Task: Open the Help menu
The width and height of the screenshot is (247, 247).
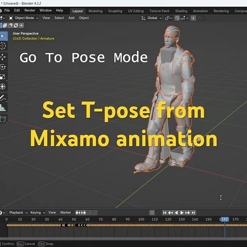Action: click(x=59, y=10)
